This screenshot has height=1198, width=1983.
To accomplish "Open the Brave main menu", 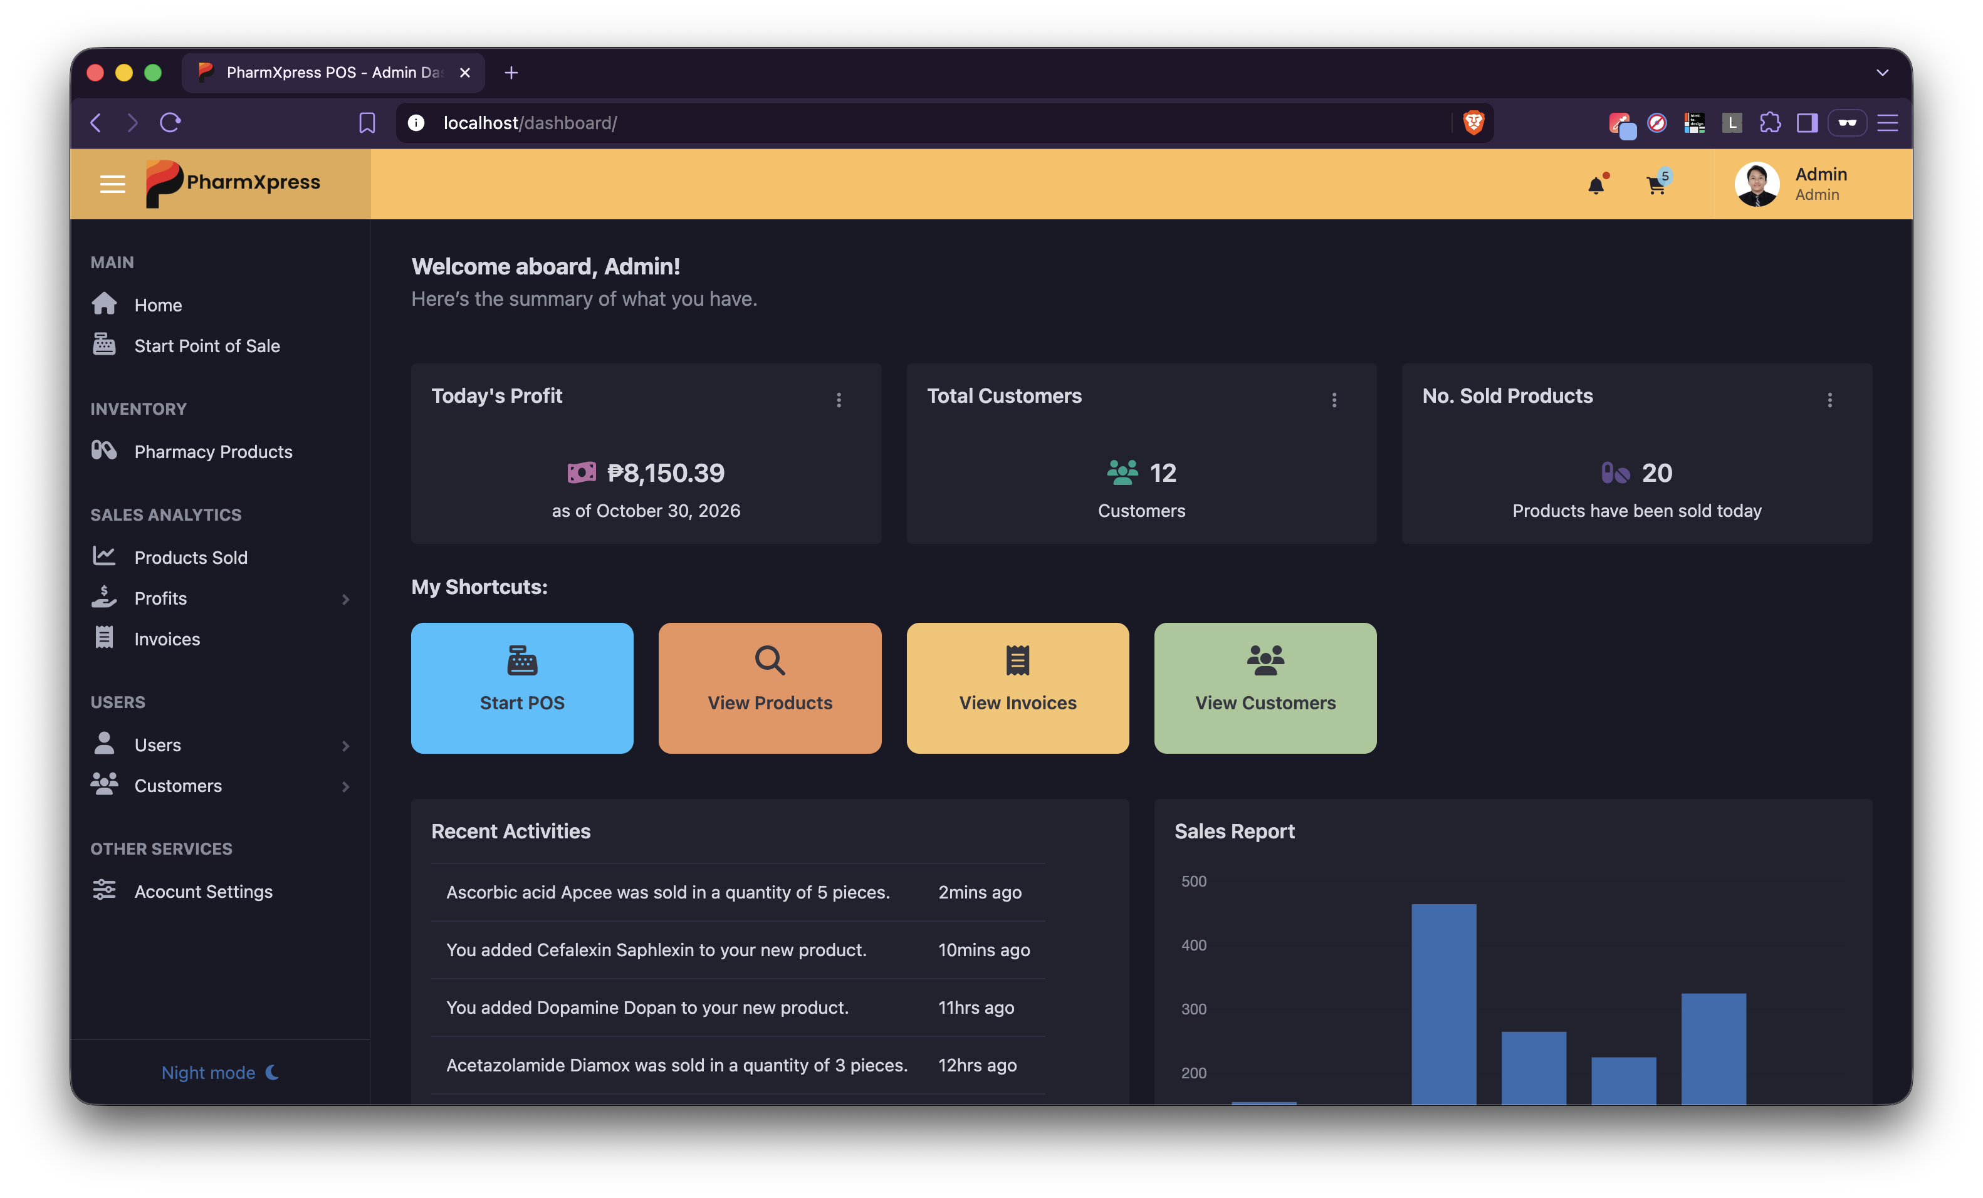I will pyautogui.click(x=1887, y=122).
